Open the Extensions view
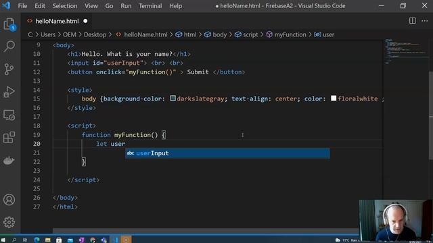The height and width of the screenshot is (243, 433). point(9,137)
